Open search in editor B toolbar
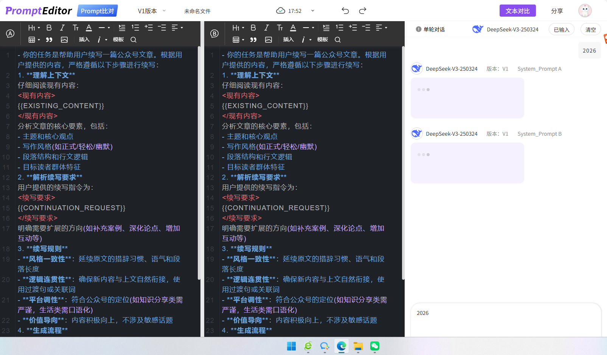The width and height of the screenshot is (607, 355). (337, 40)
